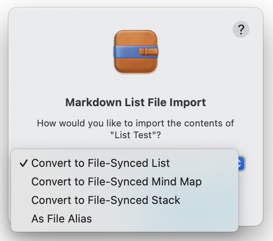Pick Convert to File-Synced Stack
Viewport: 273px width, 241px height.
106,200
